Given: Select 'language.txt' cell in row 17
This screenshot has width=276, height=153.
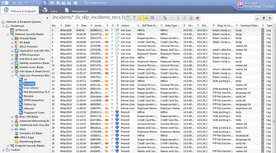Looking at the screenshot, I should click(x=243, y=93).
